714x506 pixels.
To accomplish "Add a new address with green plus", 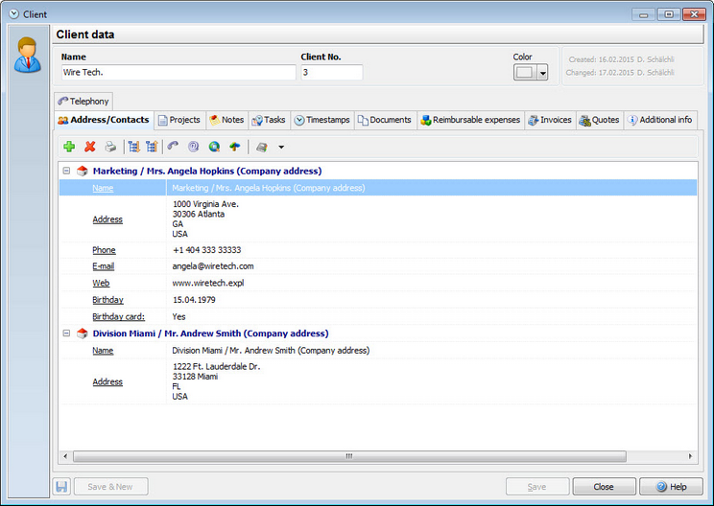I will pos(69,147).
